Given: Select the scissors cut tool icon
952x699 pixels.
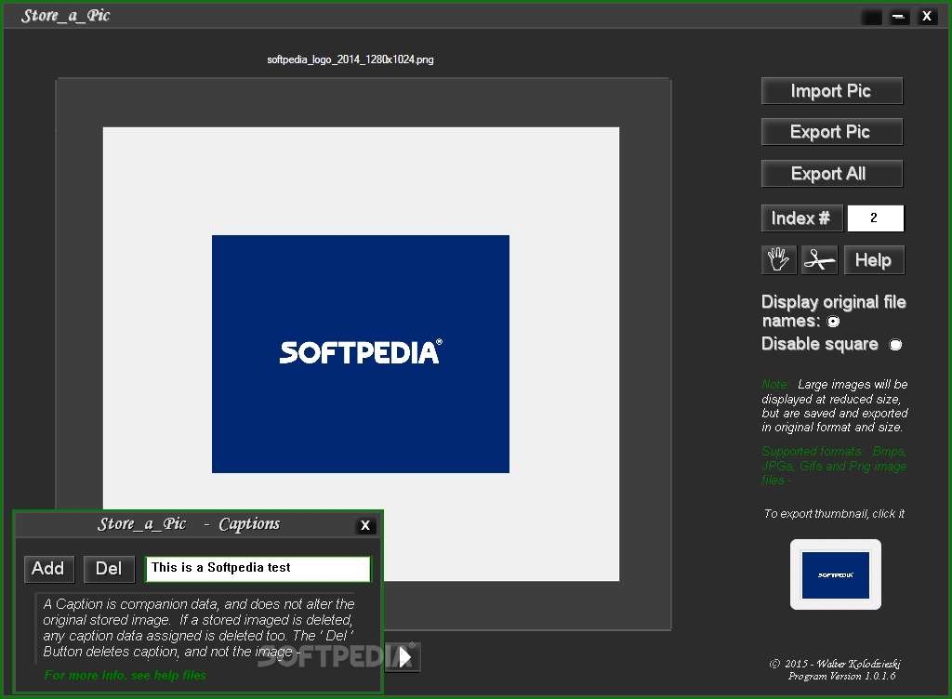Looking at the screenshot, I should (x=820, y=259).
